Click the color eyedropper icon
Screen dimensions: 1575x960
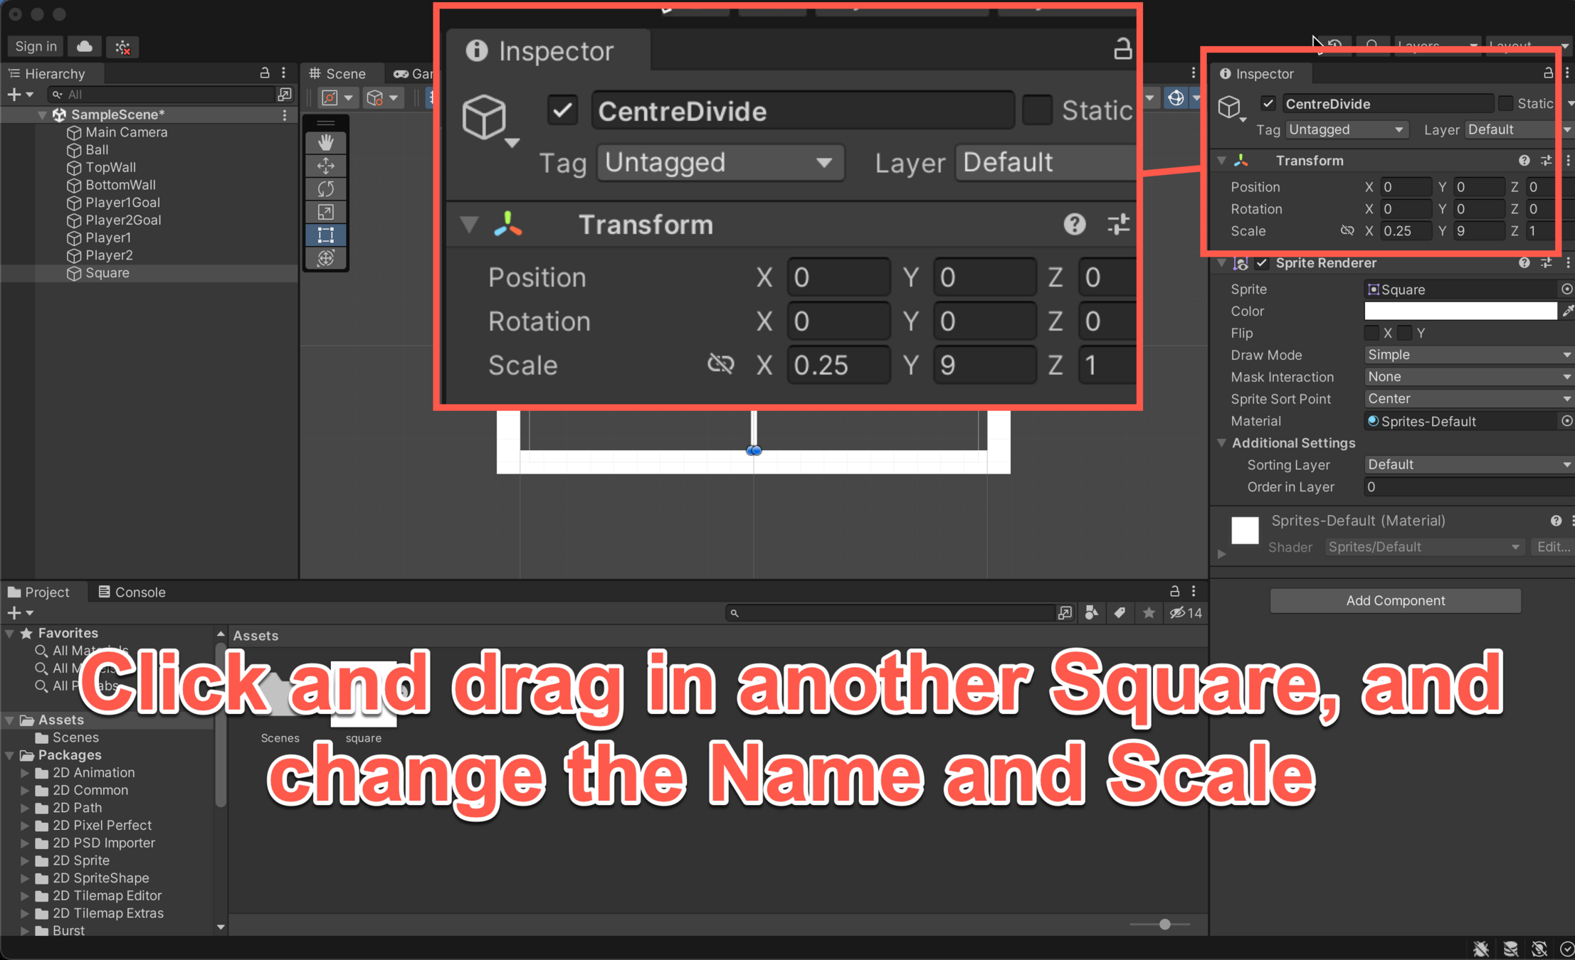click(x=1568, y=311)
